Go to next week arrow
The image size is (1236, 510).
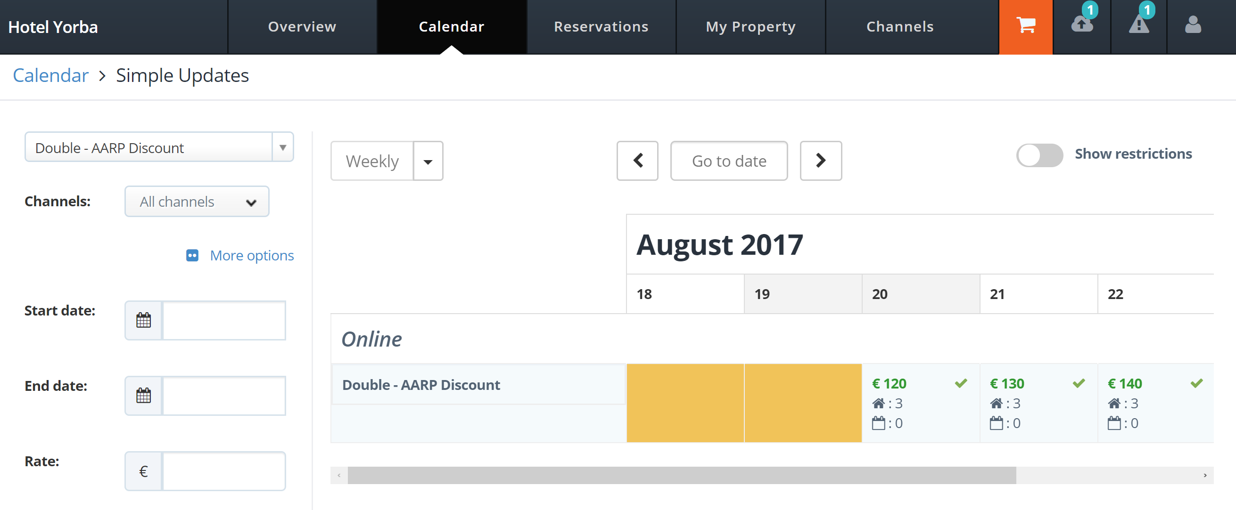coord(821,161)
